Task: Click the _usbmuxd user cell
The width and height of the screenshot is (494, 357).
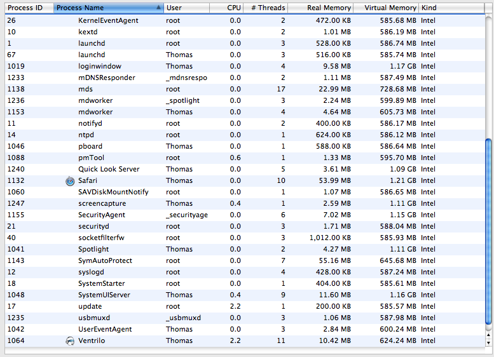Action: 183,318
